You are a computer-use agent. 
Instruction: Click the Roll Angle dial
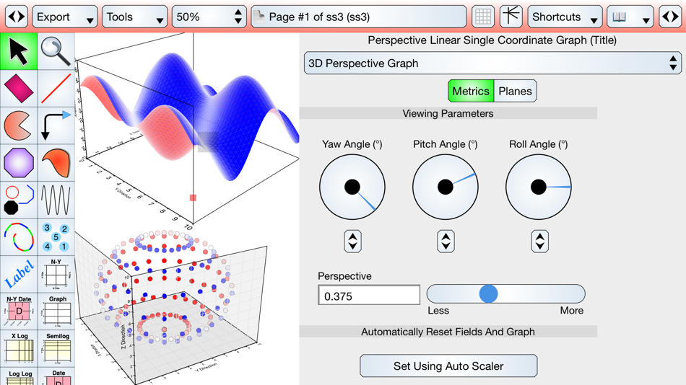tap(539, 187)
